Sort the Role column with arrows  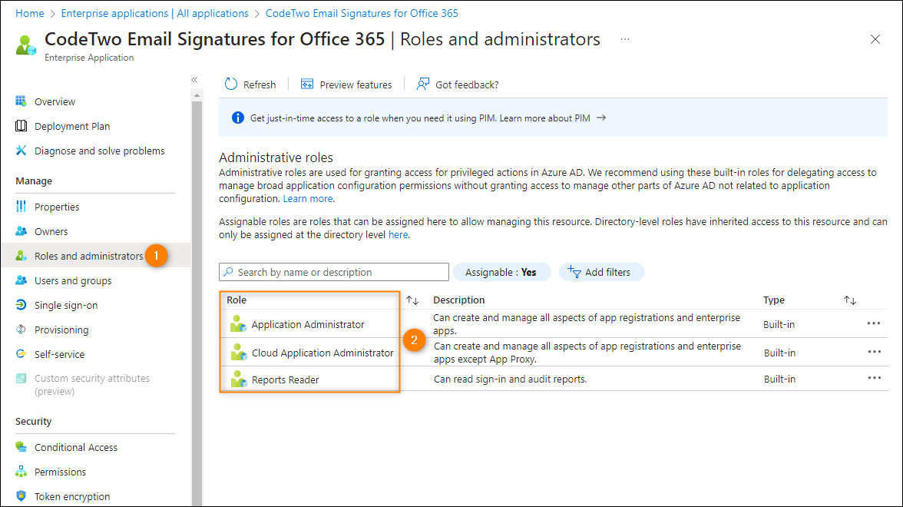412,300
